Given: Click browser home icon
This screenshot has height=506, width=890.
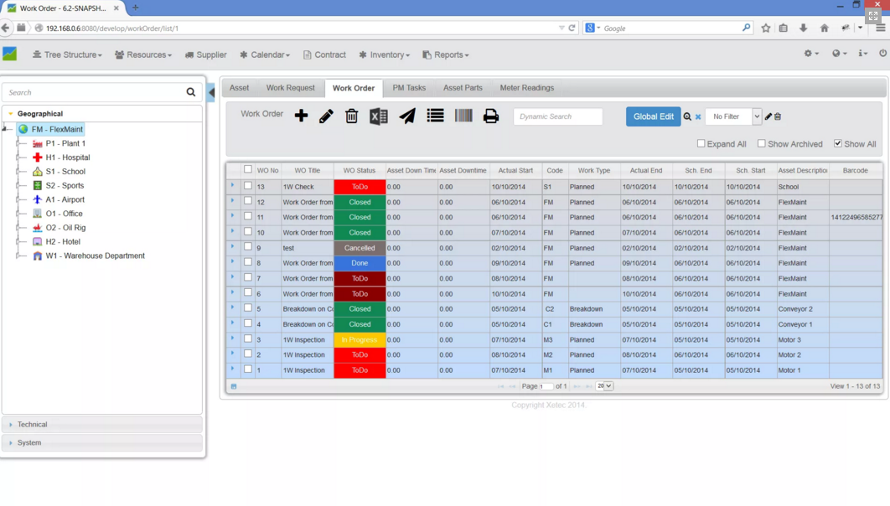Looking at the screenshot, I should point(824,28).
